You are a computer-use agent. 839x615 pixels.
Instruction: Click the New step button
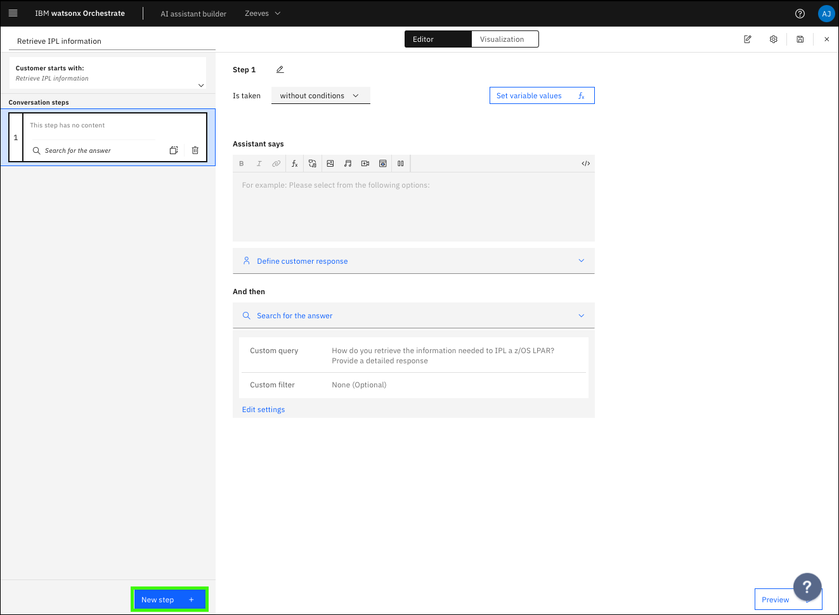click(169, 600)
